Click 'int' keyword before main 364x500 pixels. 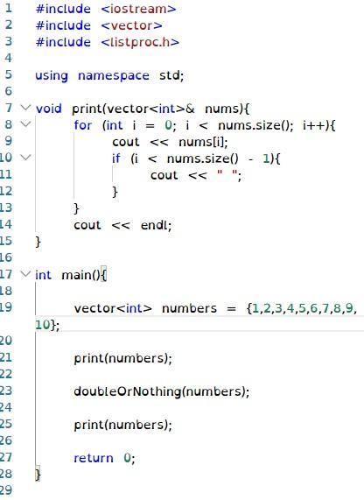[43, 275]
